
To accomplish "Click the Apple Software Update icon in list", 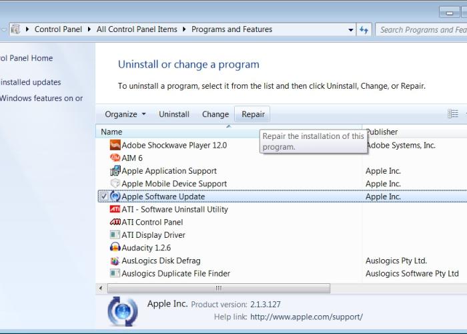I will point(115,196).
